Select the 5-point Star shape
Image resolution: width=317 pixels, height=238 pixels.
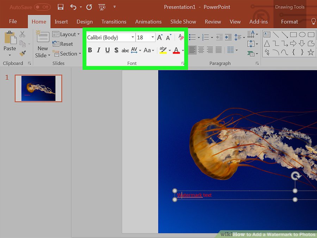click(x=311, y=53)
